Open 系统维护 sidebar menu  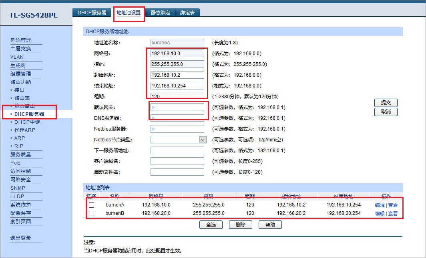click(21, 205)
